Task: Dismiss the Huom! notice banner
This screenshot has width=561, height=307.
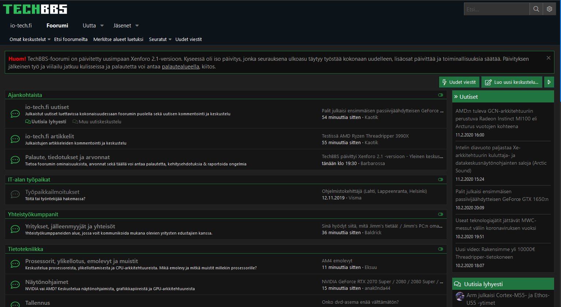Action: click(x=548, y=58)
